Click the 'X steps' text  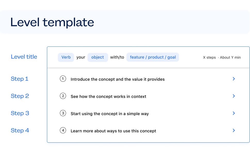(x=209, y=58)
